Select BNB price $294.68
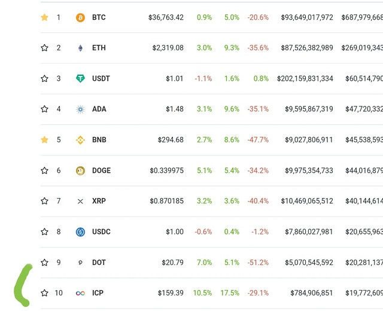 tap(171, 139)
